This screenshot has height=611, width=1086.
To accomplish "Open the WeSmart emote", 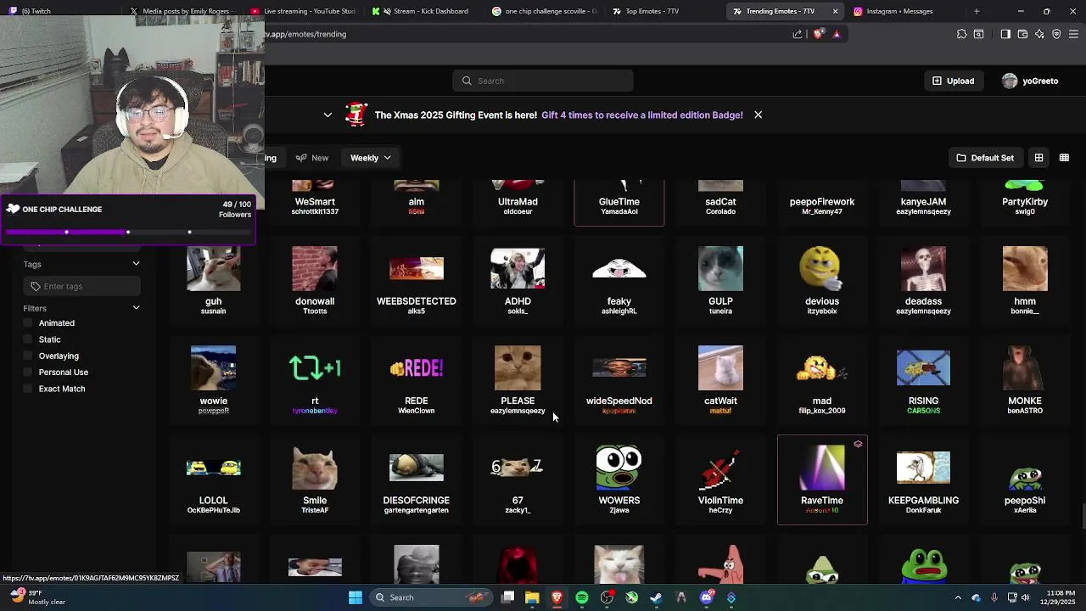I will coord(315,202).
